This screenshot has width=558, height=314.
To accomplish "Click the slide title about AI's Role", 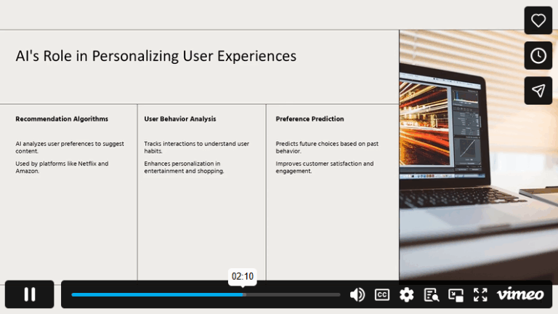I will pos(155,56).
